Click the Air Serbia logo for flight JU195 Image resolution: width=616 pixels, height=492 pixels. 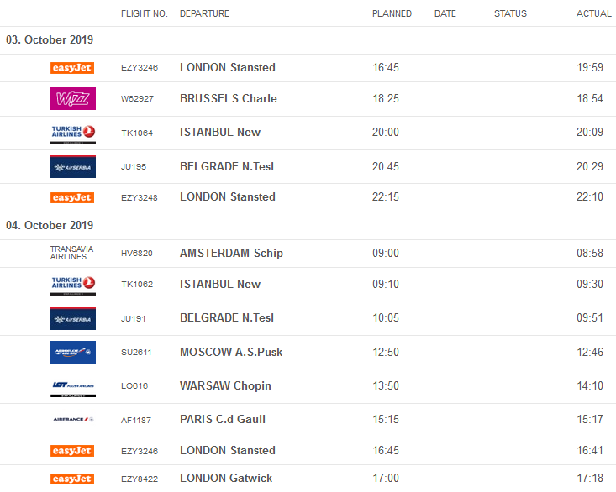click(x=73, y=167)
